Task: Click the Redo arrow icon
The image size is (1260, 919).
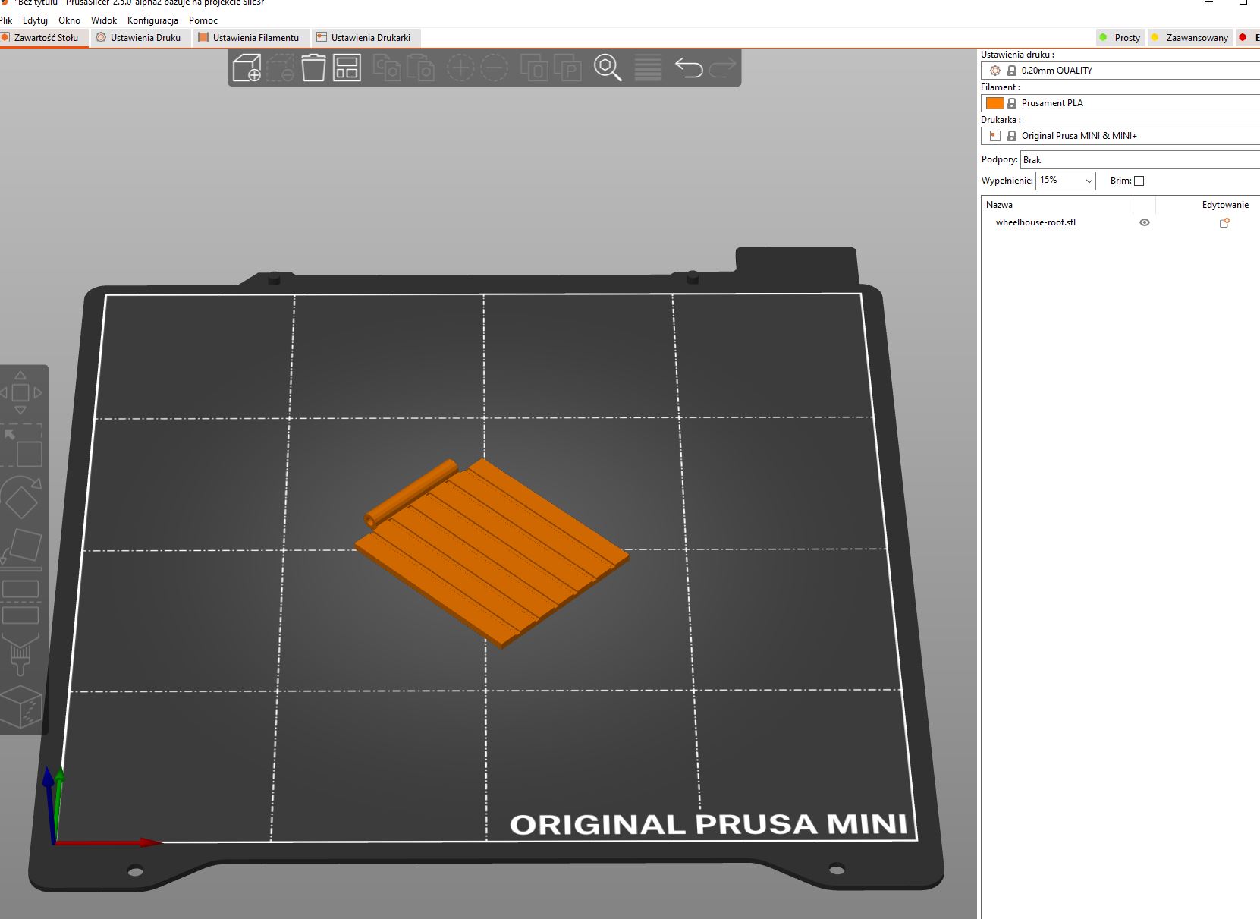Action: (722, 68)
